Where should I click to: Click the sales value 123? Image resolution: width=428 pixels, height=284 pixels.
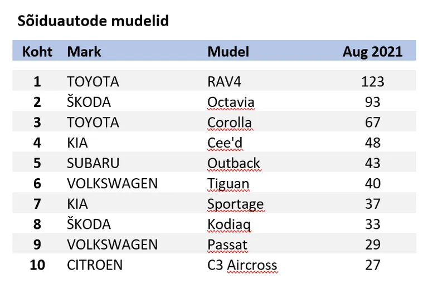pos(373,81)
